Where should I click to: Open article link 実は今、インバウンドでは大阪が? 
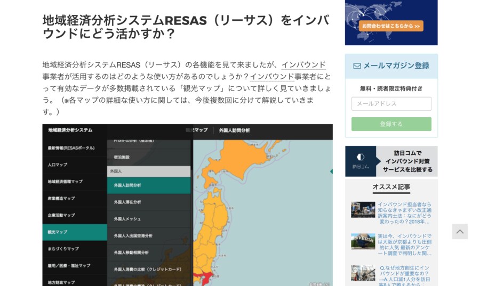(405, 244)
